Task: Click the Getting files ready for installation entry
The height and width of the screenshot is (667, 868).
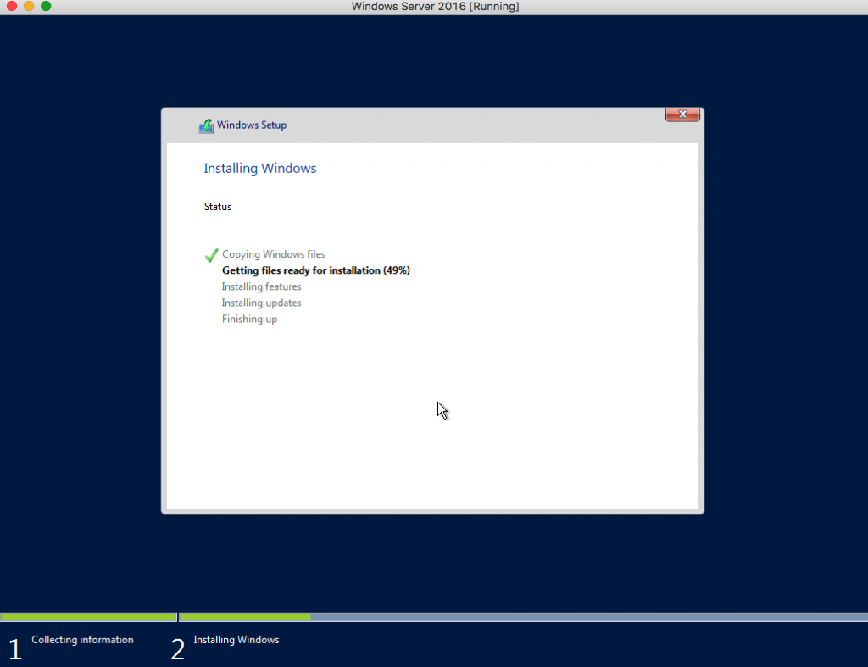Action: coord(315,270)
